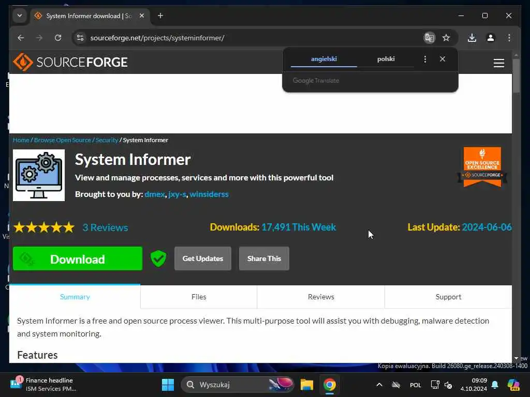Click POL language indicator in tray
Viewport: 530px width, 397px height.
tap(416, 385)
